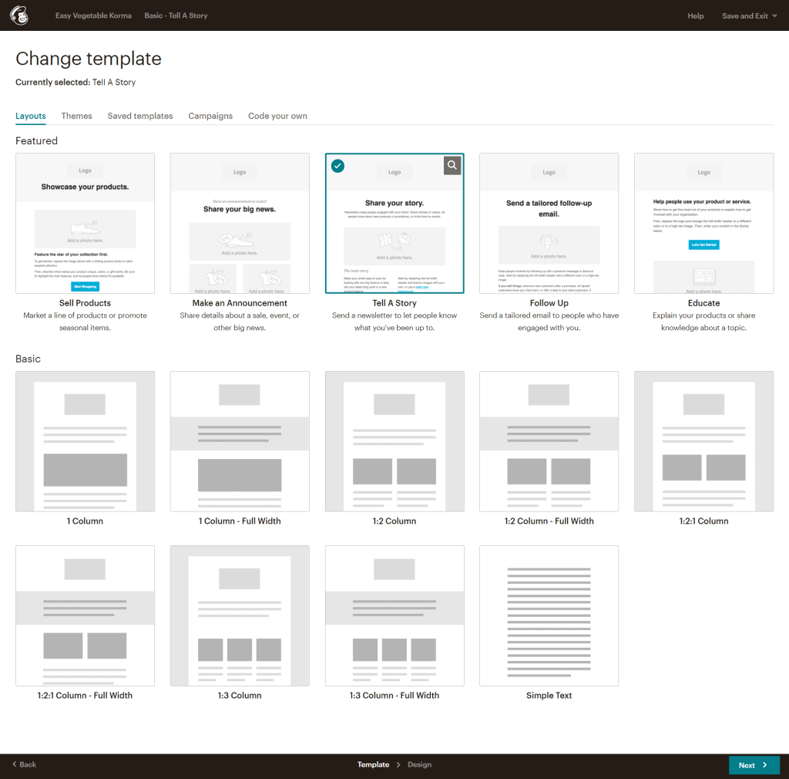This screenshot has height=779, width=789.
Task: Choose the 1:2:1 Column layout
Action: (704, 441)
